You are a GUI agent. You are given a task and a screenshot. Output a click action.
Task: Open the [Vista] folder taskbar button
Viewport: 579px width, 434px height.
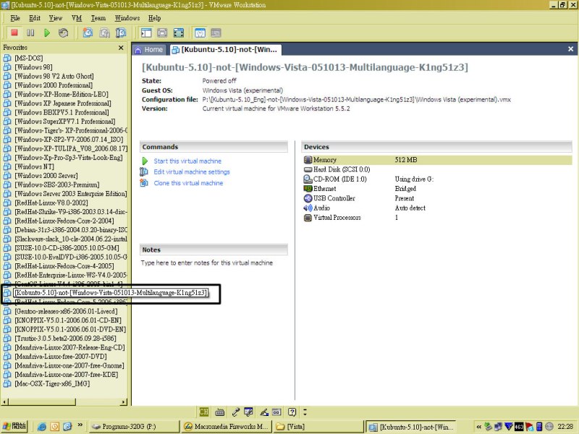click(x=318, y=427)
